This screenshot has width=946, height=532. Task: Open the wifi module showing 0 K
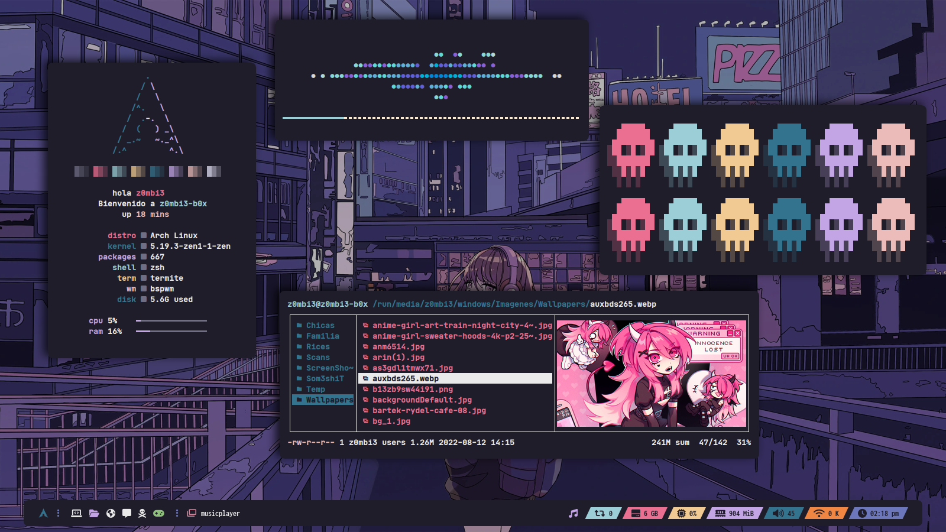click(827, 513)
